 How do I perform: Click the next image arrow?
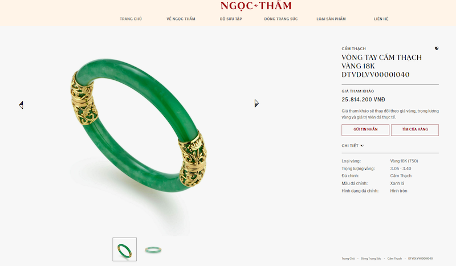point(256,103)
